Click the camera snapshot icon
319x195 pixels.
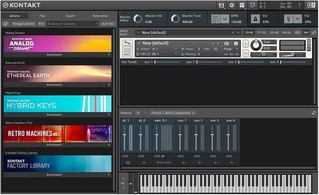tap(226, 43)
